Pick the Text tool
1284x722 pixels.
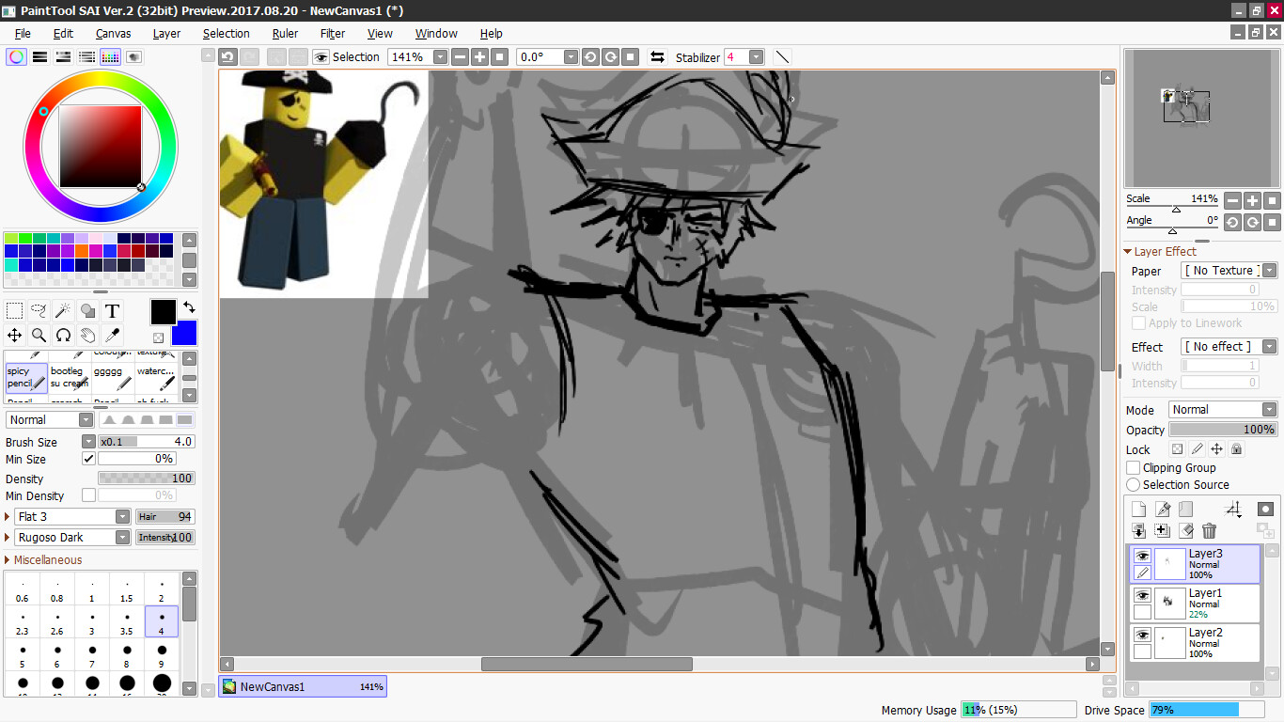coord(112,311)
